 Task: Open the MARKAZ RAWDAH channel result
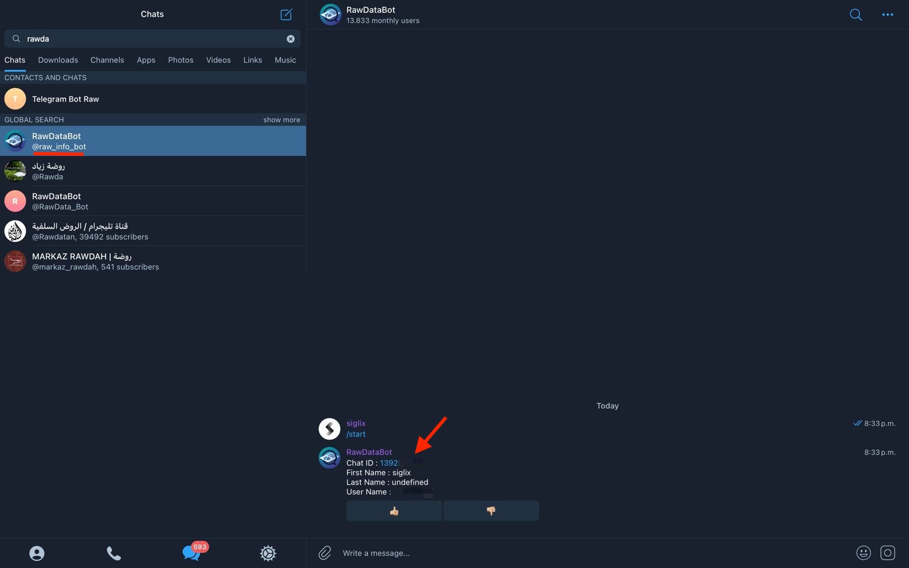[x=153, y=261]
